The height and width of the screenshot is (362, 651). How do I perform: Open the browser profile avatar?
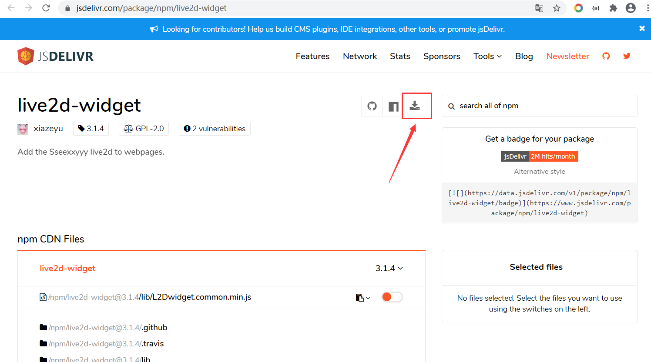[x=631, y=8]
